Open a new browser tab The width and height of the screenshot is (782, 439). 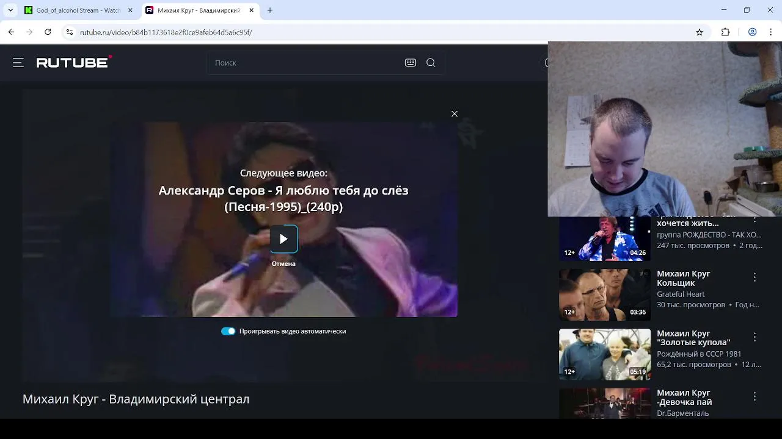[270, 10]
